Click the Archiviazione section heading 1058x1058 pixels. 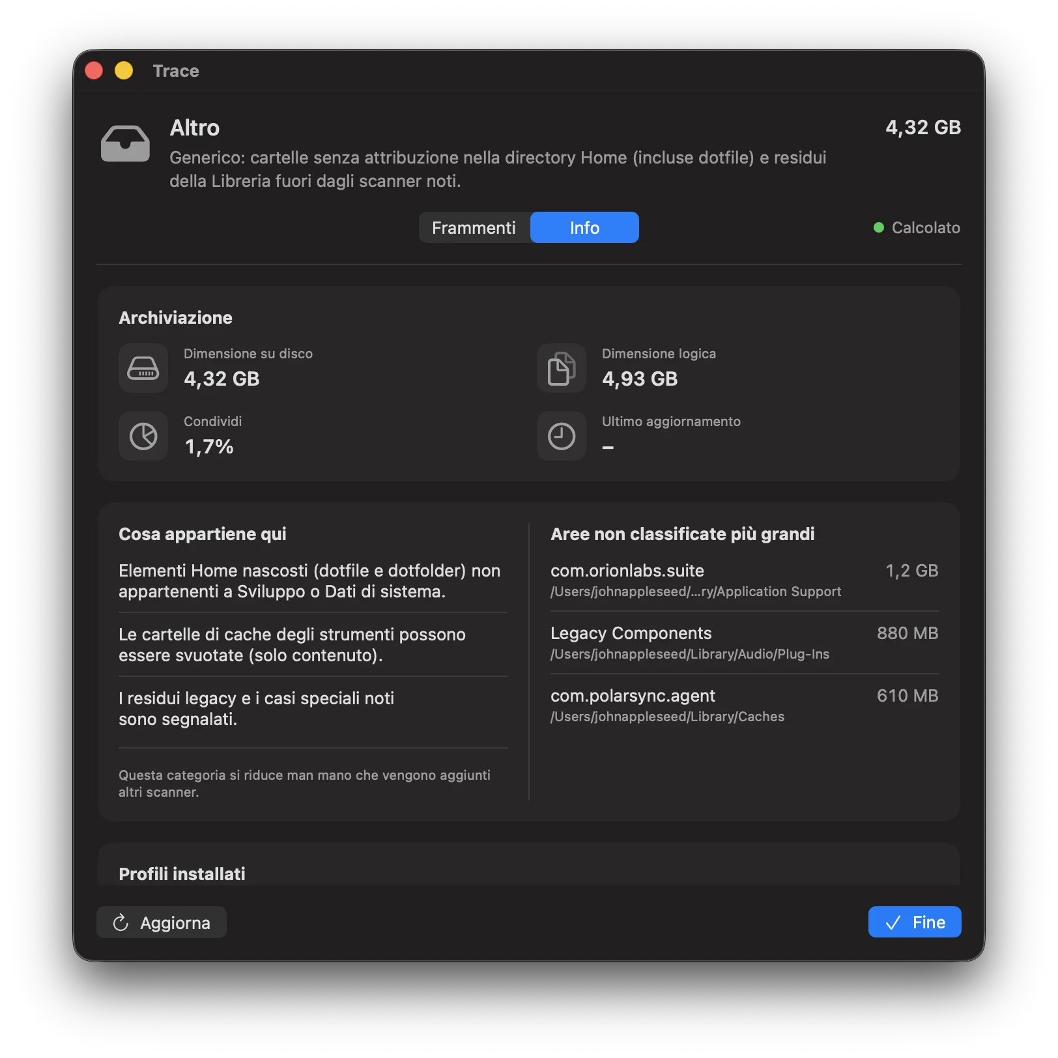click(x=175, y=318)
